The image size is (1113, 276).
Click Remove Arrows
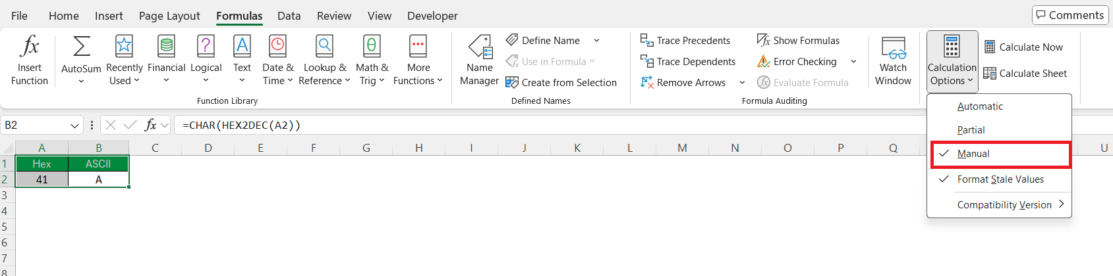click(683, 82)
